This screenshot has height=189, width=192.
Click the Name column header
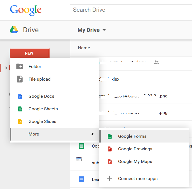coord(84,48)
